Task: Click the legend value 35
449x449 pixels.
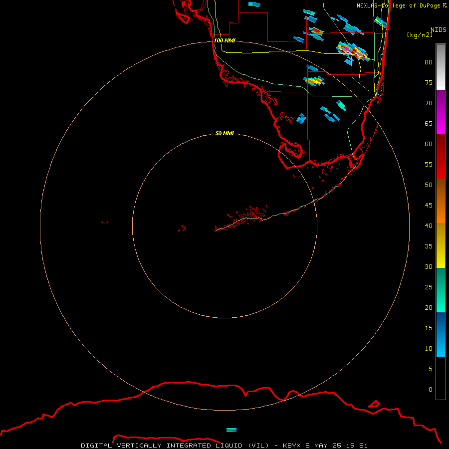Action: [x=429, y=246]
